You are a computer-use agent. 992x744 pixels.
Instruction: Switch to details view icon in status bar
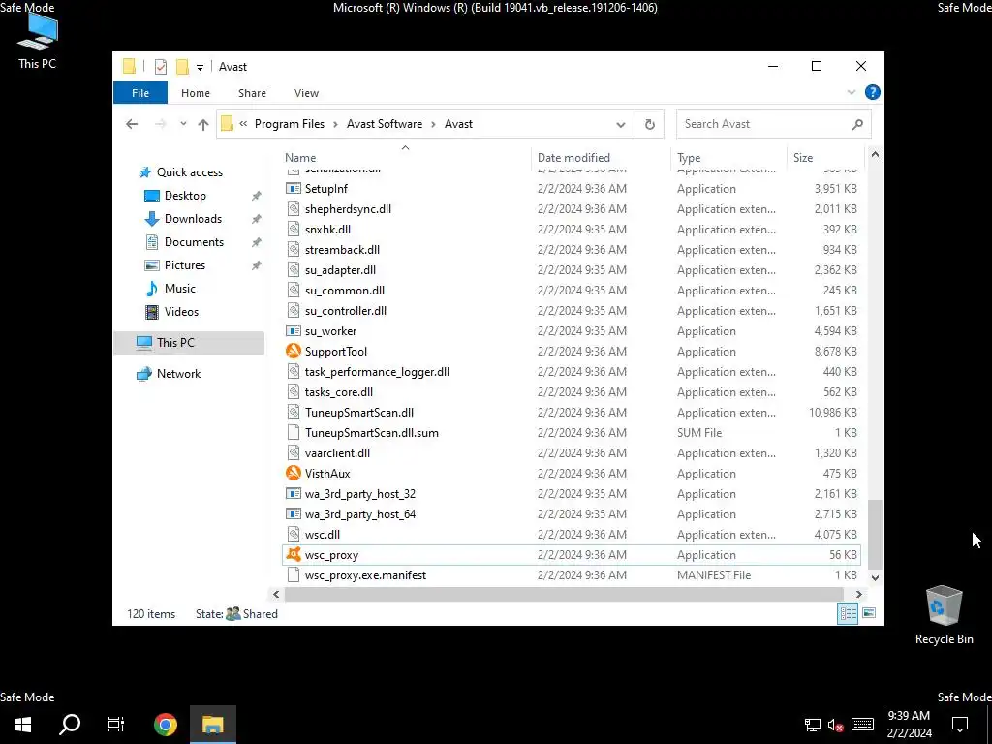tap(848, 613)
